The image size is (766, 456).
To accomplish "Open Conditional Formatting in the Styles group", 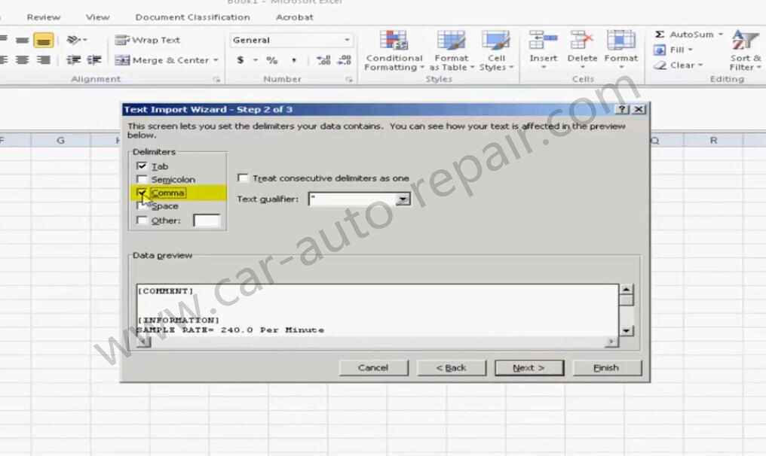I will [x=394, y=50].
